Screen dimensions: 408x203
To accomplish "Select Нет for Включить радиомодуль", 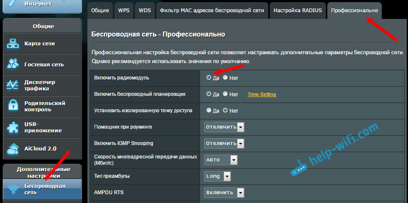I will (x=225, y=78).
